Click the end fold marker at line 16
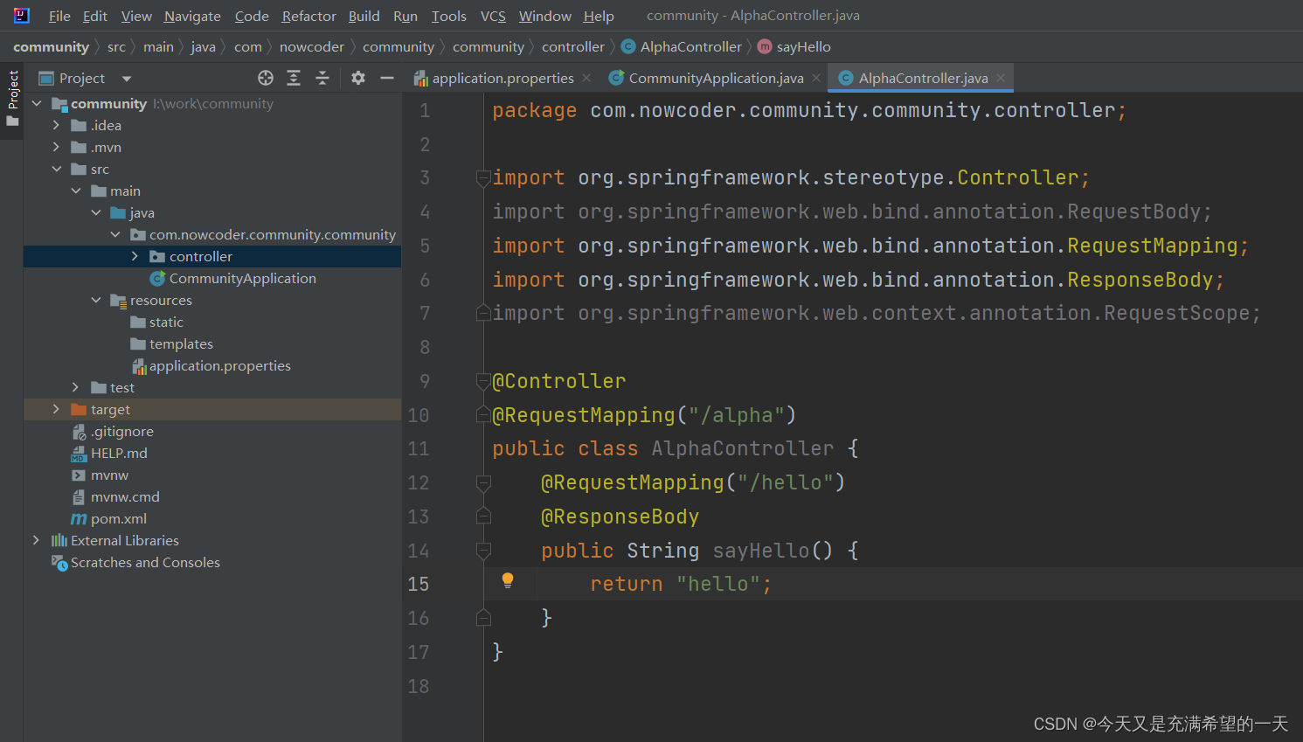 483,618
